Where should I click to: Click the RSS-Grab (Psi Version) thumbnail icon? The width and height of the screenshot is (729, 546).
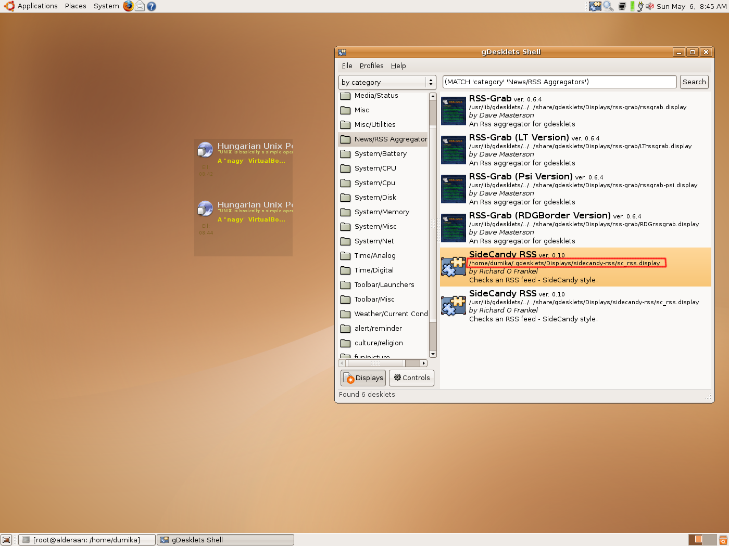(x=454, y=189)
